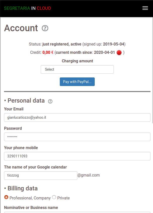This screenshot has width=153, height=213.
Task: Click the Account page heading
Action: 21,28
